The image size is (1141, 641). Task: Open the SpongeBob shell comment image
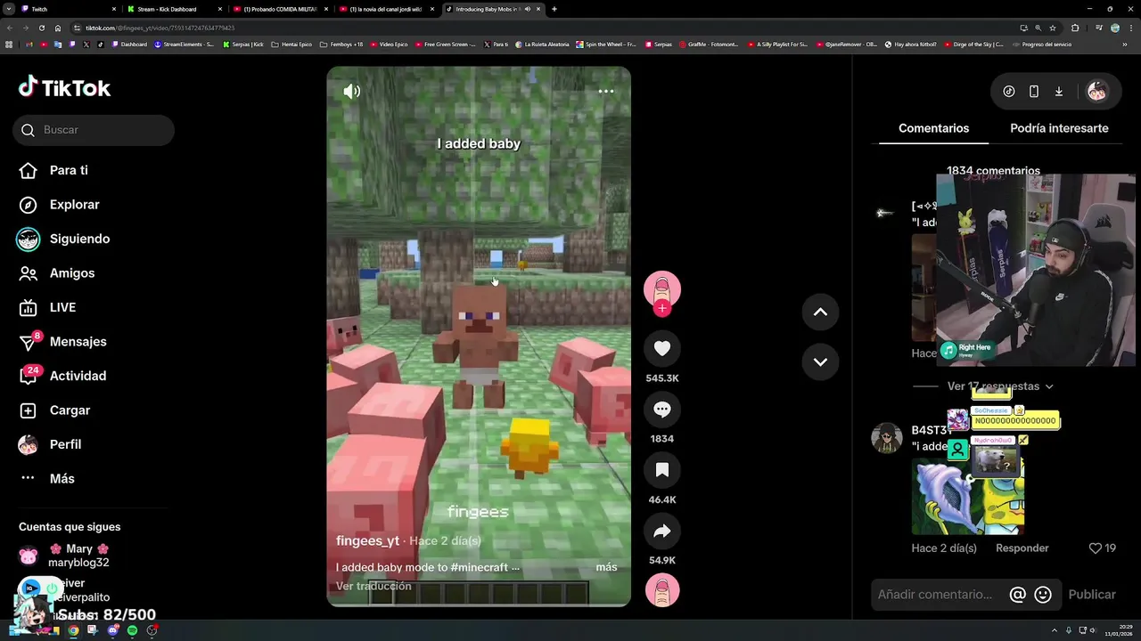point(967,495)
